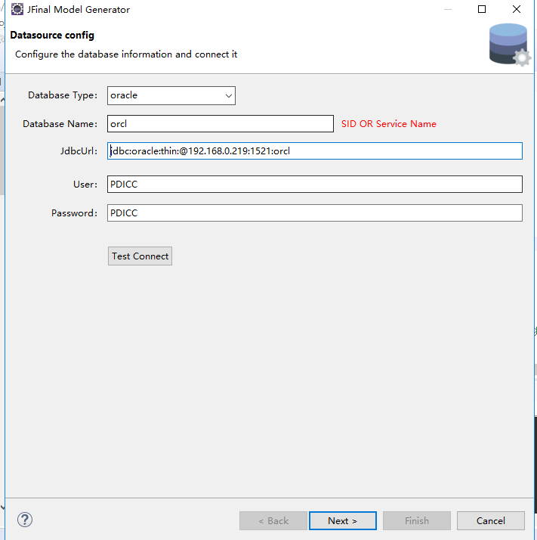Select the Password input field
537x540 pixels.
tap(315, 213)
